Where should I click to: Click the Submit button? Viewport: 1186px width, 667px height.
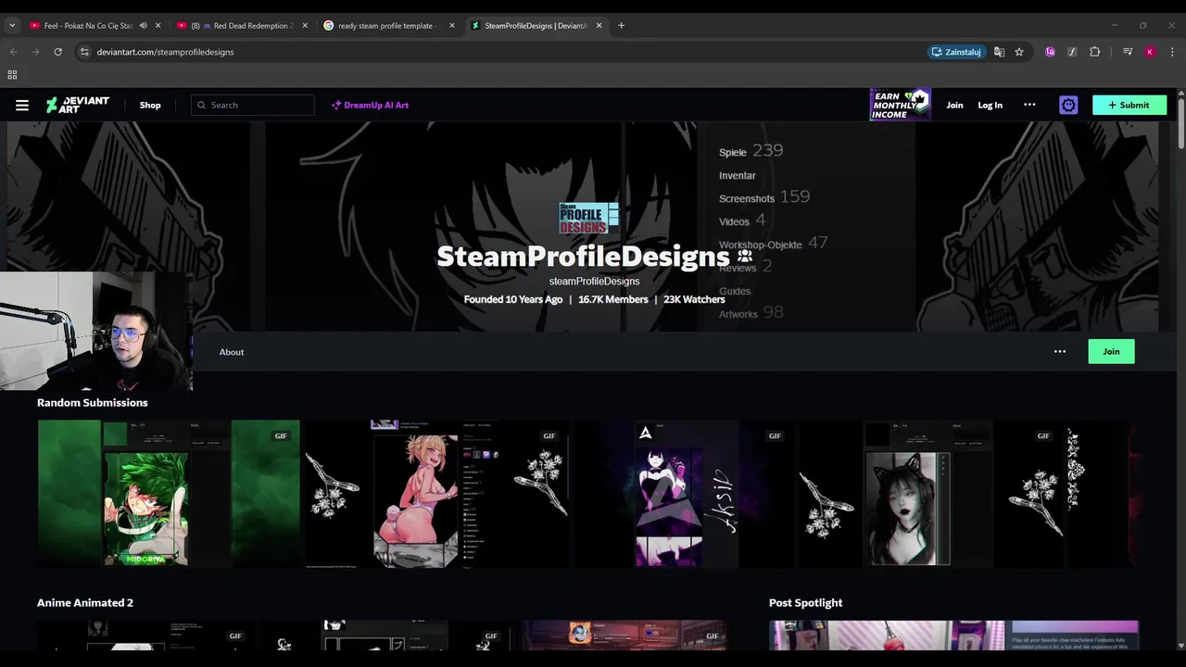tap(1129, 106)
